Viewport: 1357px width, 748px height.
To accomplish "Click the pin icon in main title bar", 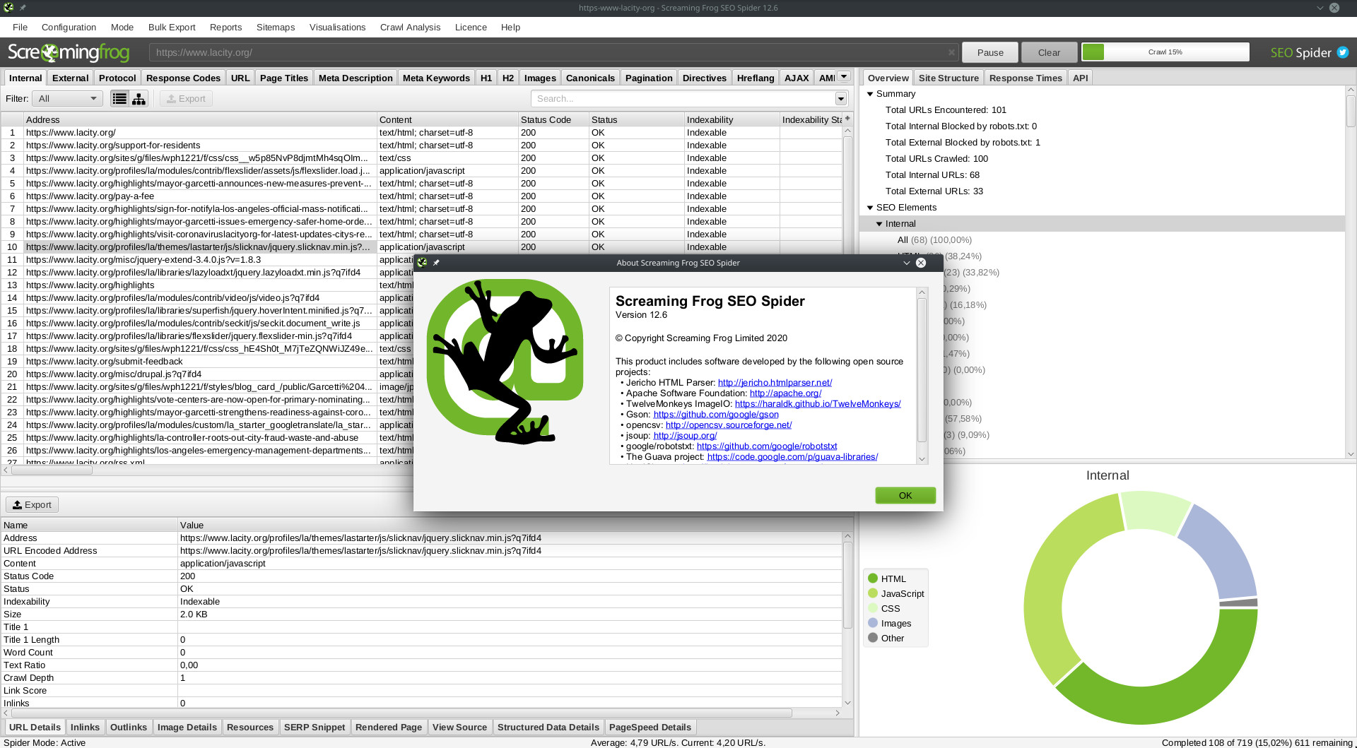I will [23, 8].
